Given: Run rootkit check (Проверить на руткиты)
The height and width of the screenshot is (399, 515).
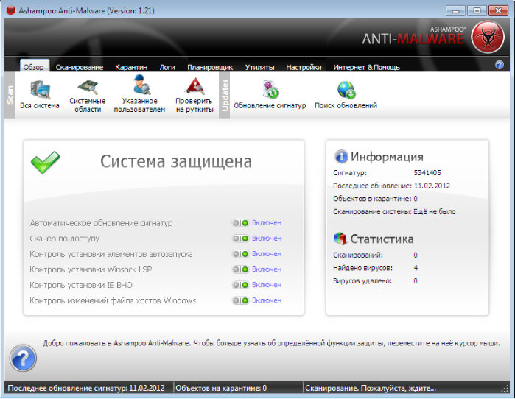Looking at the screenshot, I should pyautogui.click(x=195, y=95).
